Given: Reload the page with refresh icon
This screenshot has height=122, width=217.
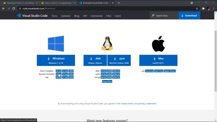Looking at the screenshot, I should [x=14, y=8].
